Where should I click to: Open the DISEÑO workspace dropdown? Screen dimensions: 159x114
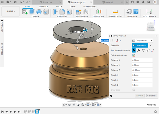coord(11,11)
